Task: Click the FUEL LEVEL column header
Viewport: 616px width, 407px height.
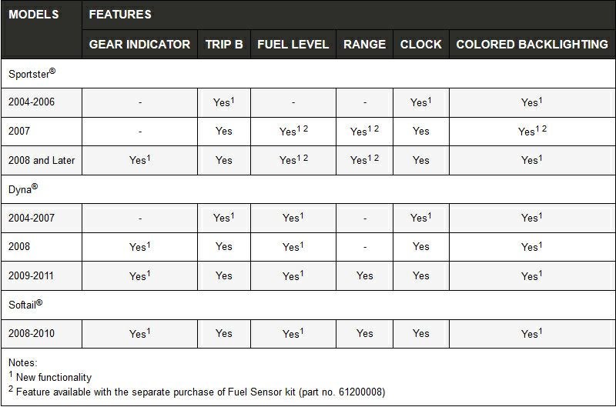Action: point(293,45)
